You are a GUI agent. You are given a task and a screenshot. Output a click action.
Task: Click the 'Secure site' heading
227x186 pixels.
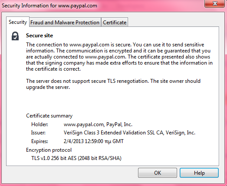(39, 36)
